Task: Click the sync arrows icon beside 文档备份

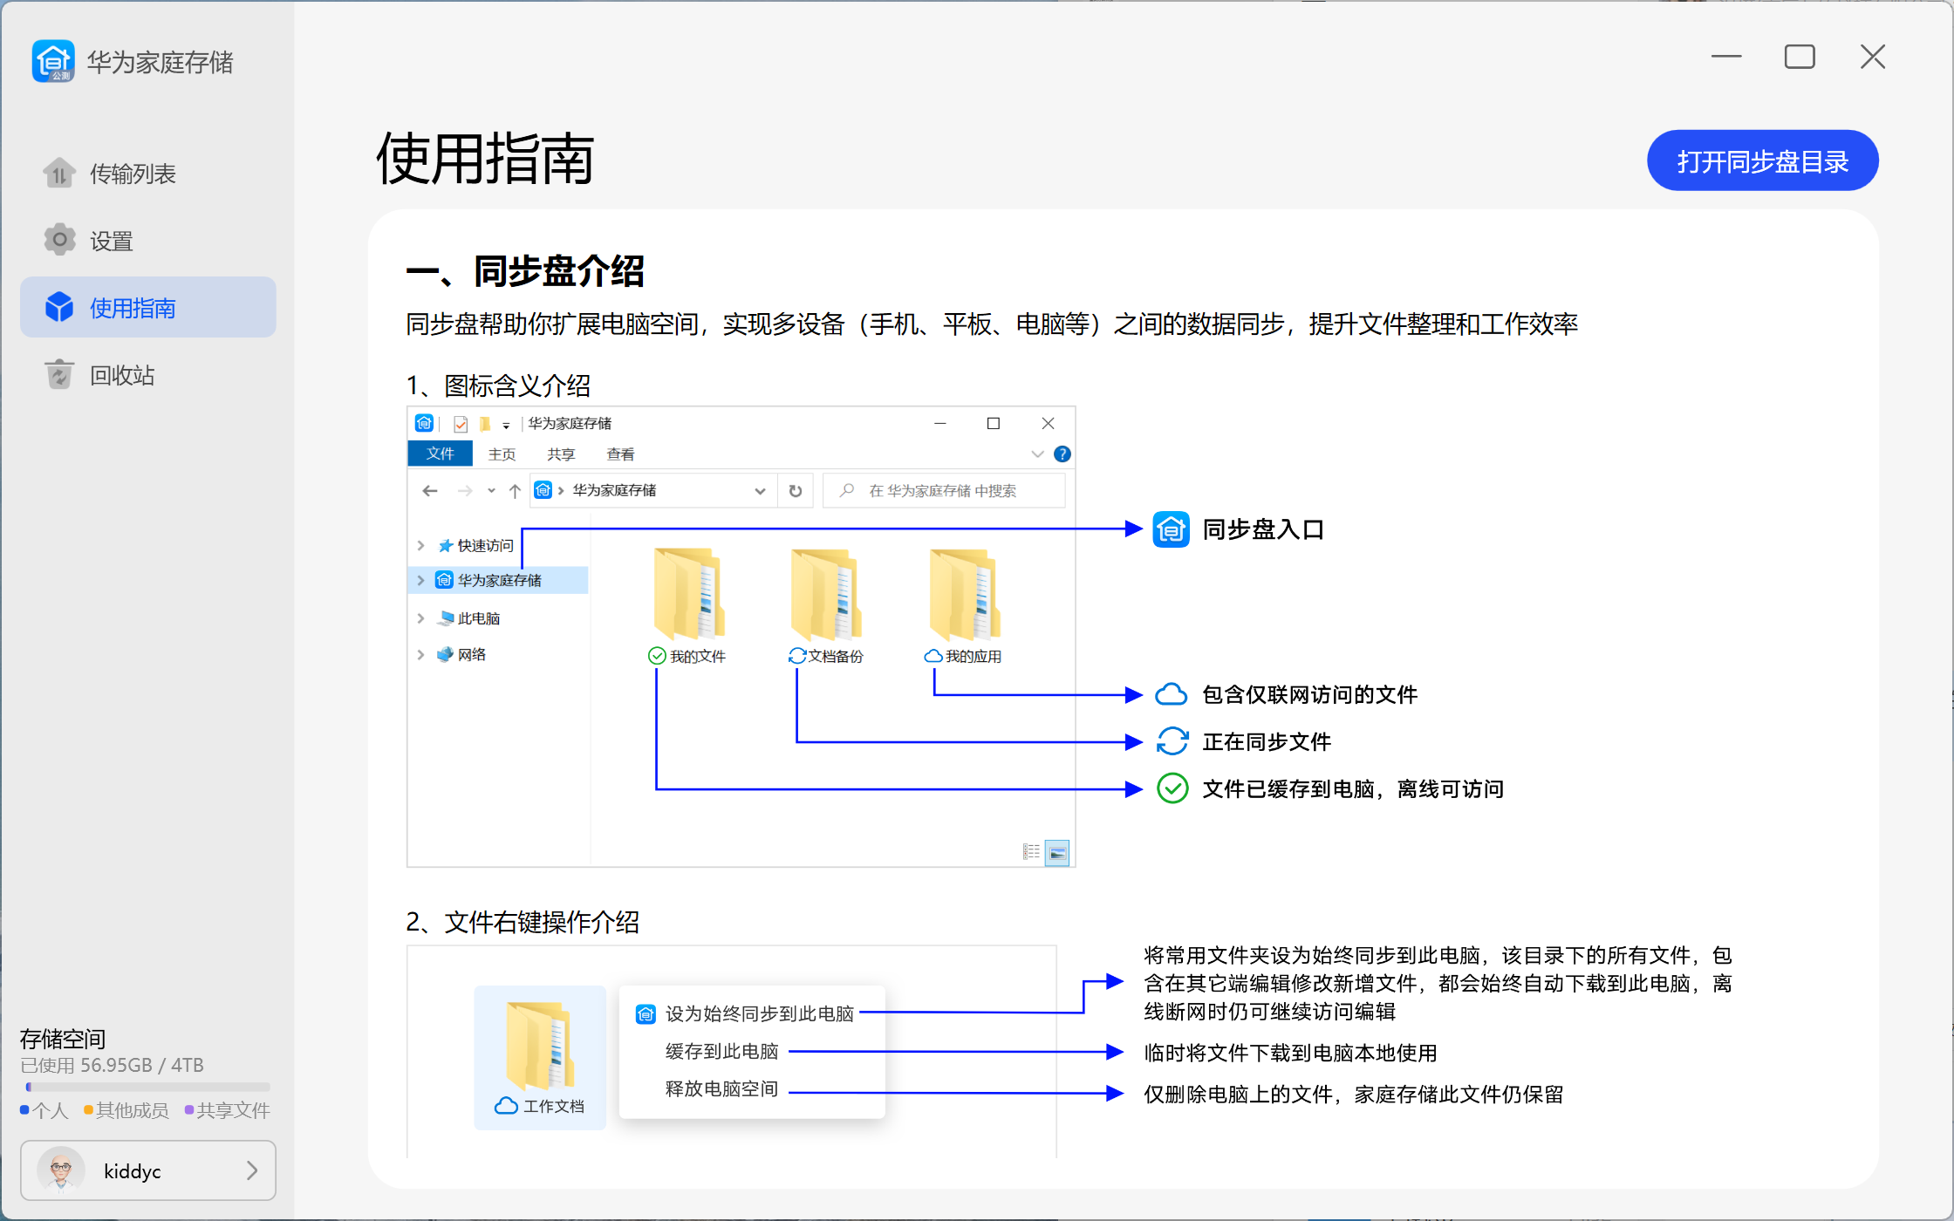Action: point(796,656)
